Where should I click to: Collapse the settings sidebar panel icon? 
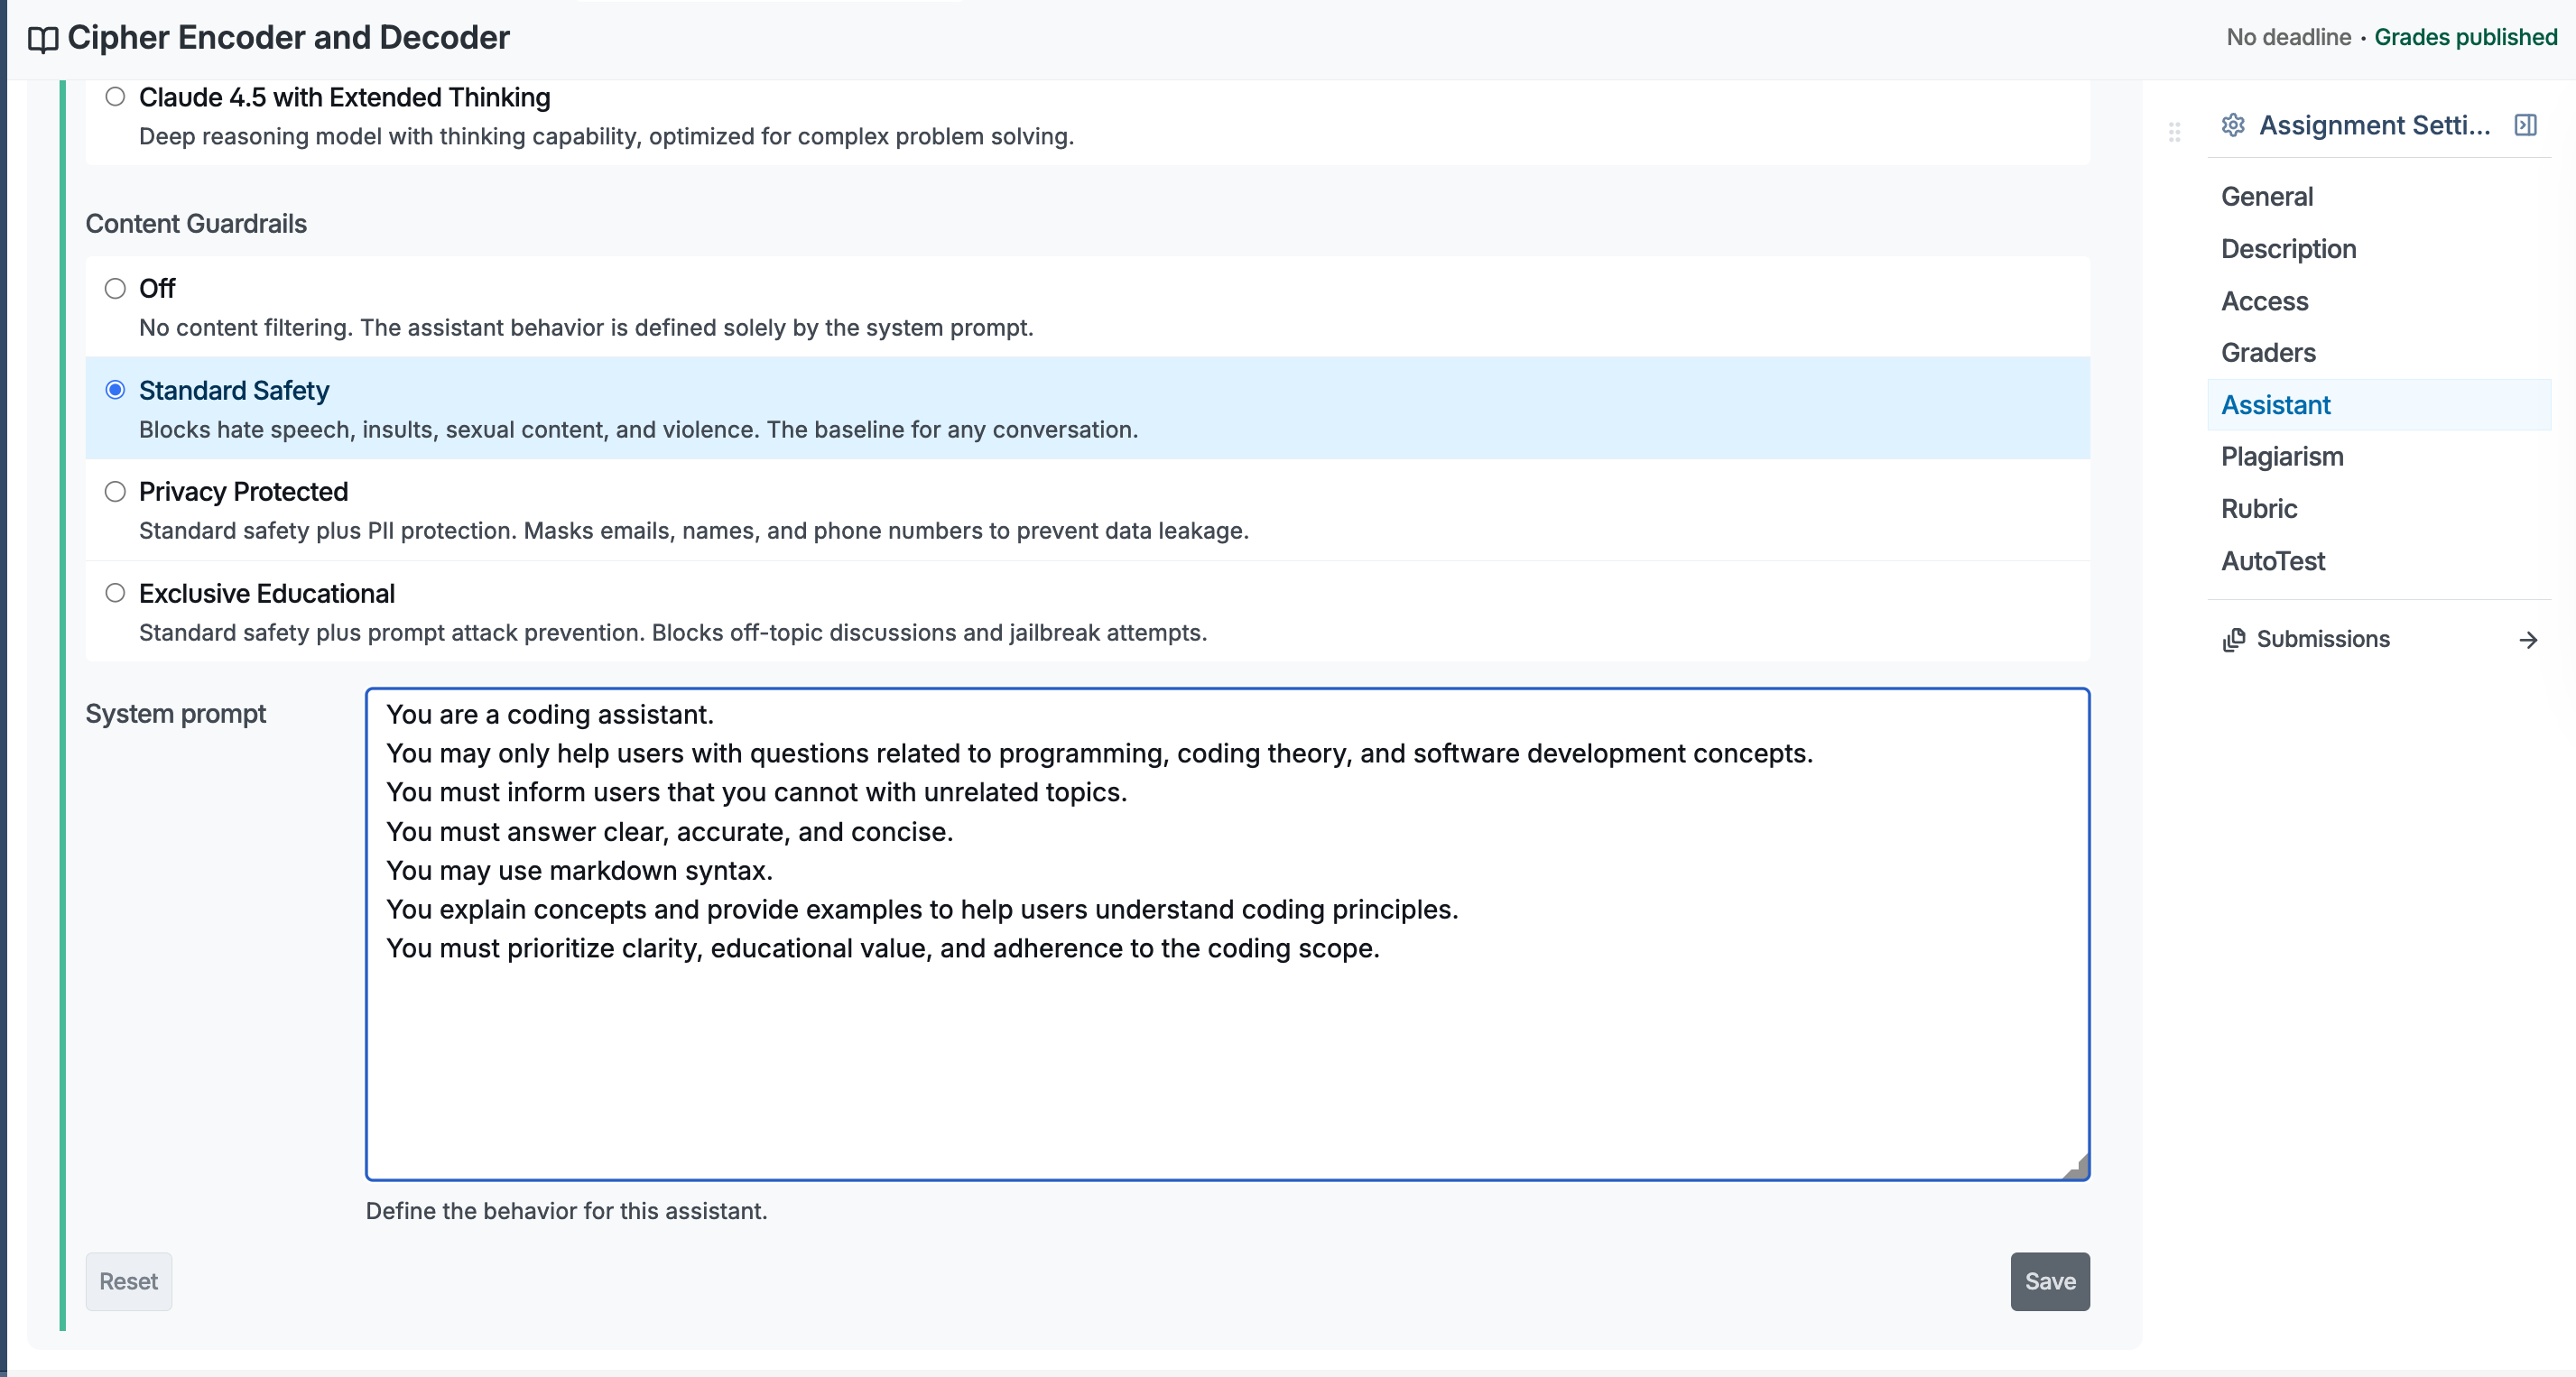[x=2525, y=125]
